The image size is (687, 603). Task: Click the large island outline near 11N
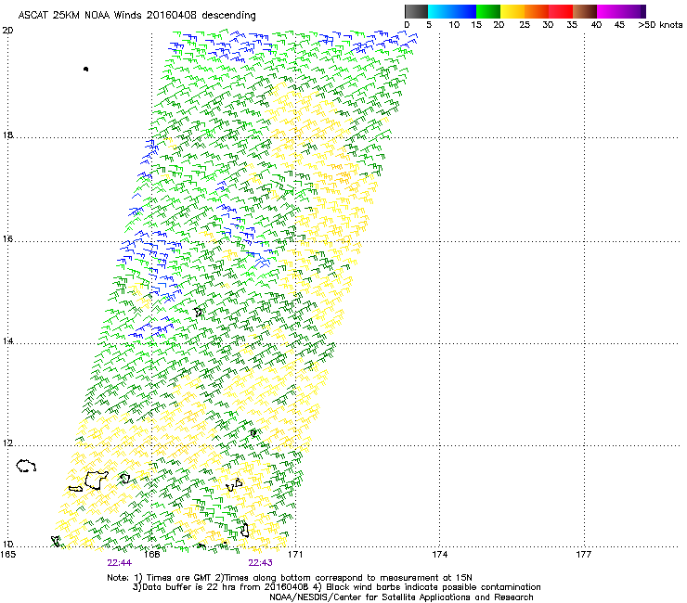(x=97, y=480)
